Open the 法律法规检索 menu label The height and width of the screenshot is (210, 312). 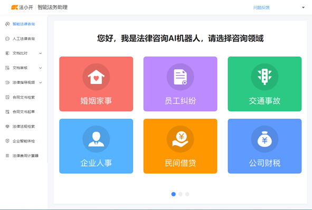(24, 127)
